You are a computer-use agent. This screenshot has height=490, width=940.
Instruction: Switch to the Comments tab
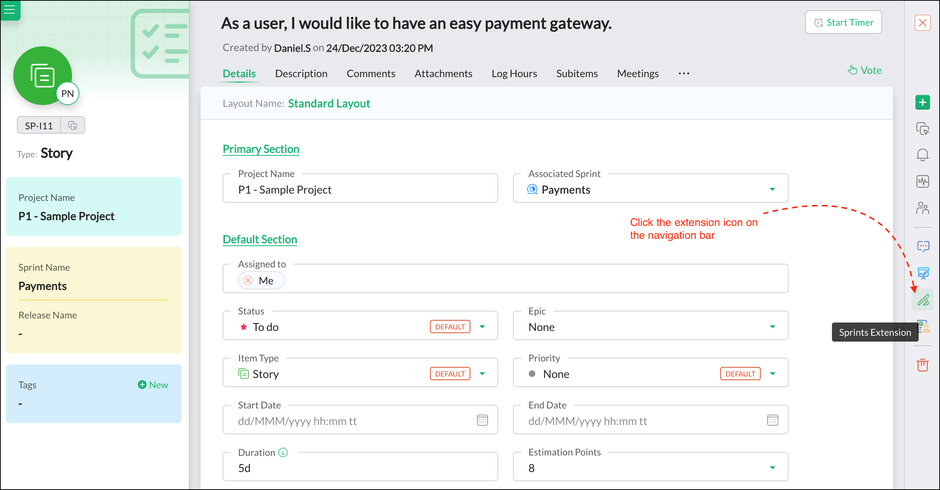(371, 73)
